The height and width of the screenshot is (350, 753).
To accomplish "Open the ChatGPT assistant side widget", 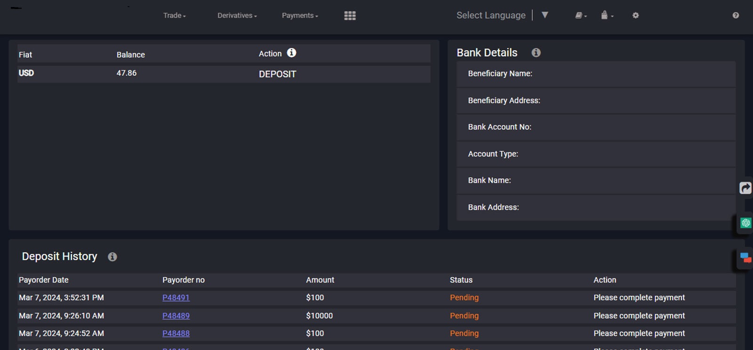I will pyautogui.click(x=745, y=223).
